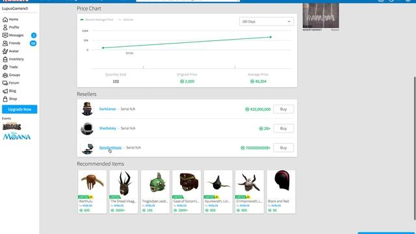Screen dimensions: 416x234
Task: Open the event logo above Moana
Action: point(12,126)
